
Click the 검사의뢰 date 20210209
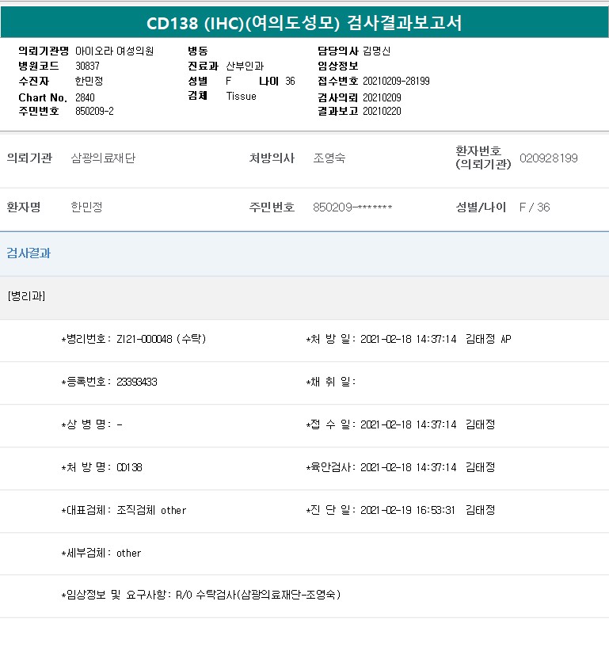tap(382, 97)
